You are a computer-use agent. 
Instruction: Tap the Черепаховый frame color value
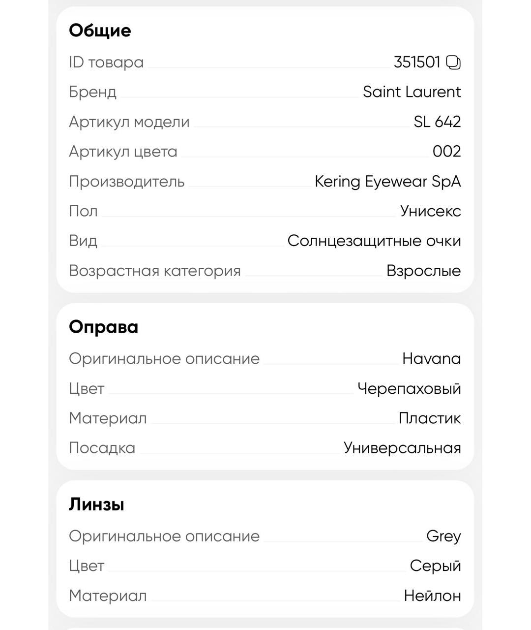coord(410,388)
